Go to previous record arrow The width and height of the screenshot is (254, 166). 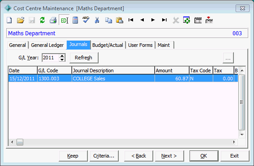click(142, 20)
